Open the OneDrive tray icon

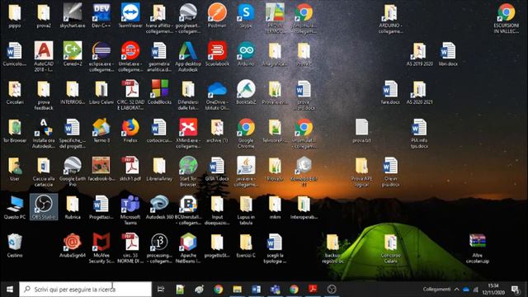coord(466,290)
